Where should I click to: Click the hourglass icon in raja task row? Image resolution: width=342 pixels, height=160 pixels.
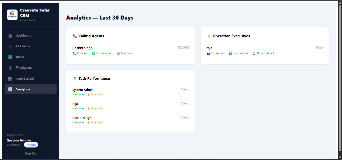pos(88,108)
